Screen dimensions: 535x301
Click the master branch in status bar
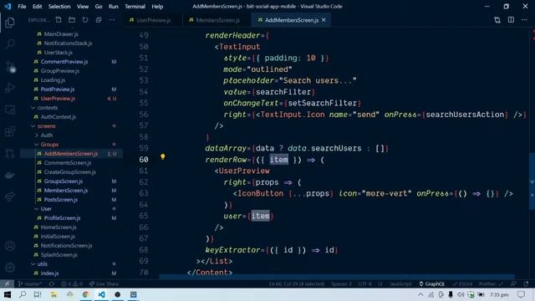[x=30, y=283]
